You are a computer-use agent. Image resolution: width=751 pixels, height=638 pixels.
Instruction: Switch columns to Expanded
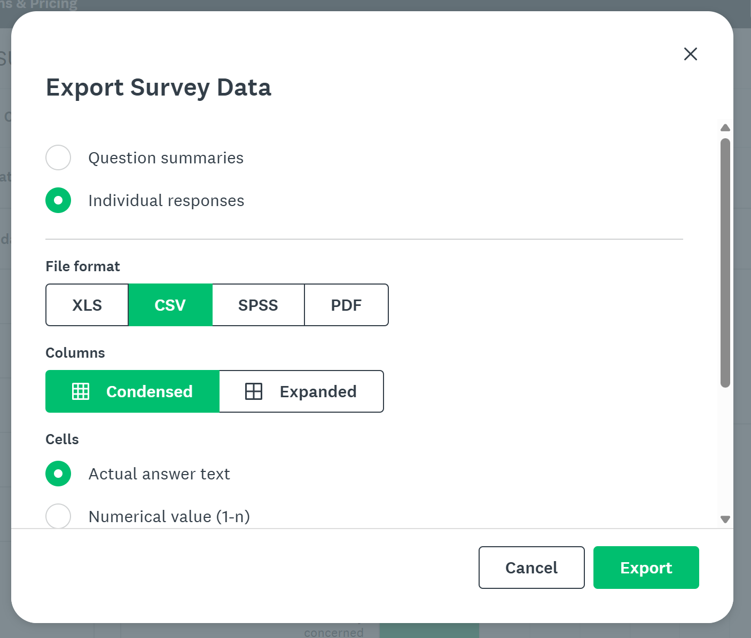(x=302, y=391)
